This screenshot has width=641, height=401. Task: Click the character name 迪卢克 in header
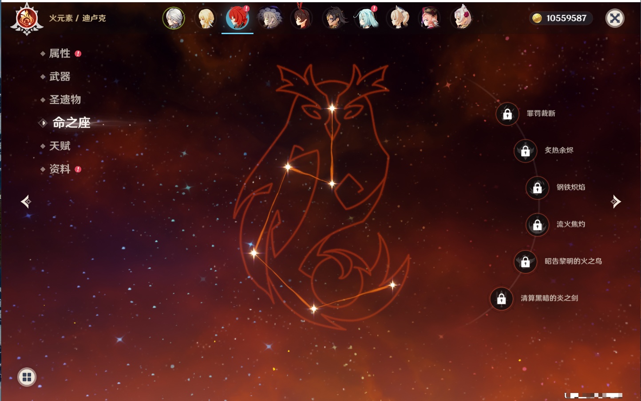(x=94, y=18)
